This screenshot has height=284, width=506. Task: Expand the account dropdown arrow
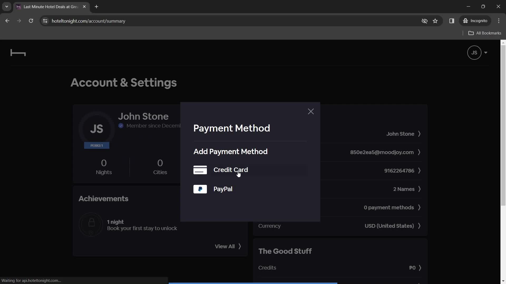pos(486,53)
